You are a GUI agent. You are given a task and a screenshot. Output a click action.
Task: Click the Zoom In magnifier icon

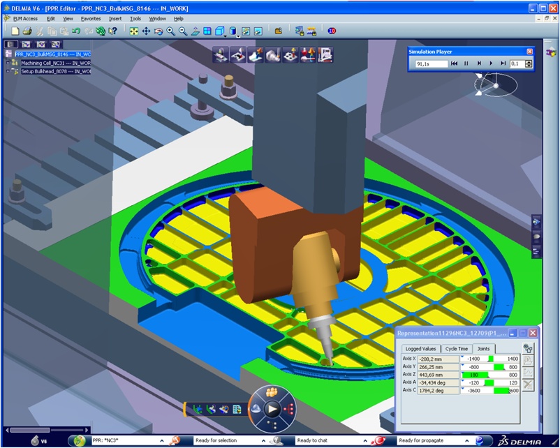click(x=170, y=31)
